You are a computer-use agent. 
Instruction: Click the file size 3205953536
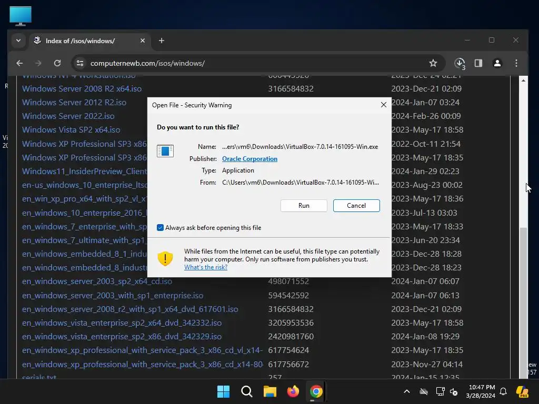[x=291, y=323]
